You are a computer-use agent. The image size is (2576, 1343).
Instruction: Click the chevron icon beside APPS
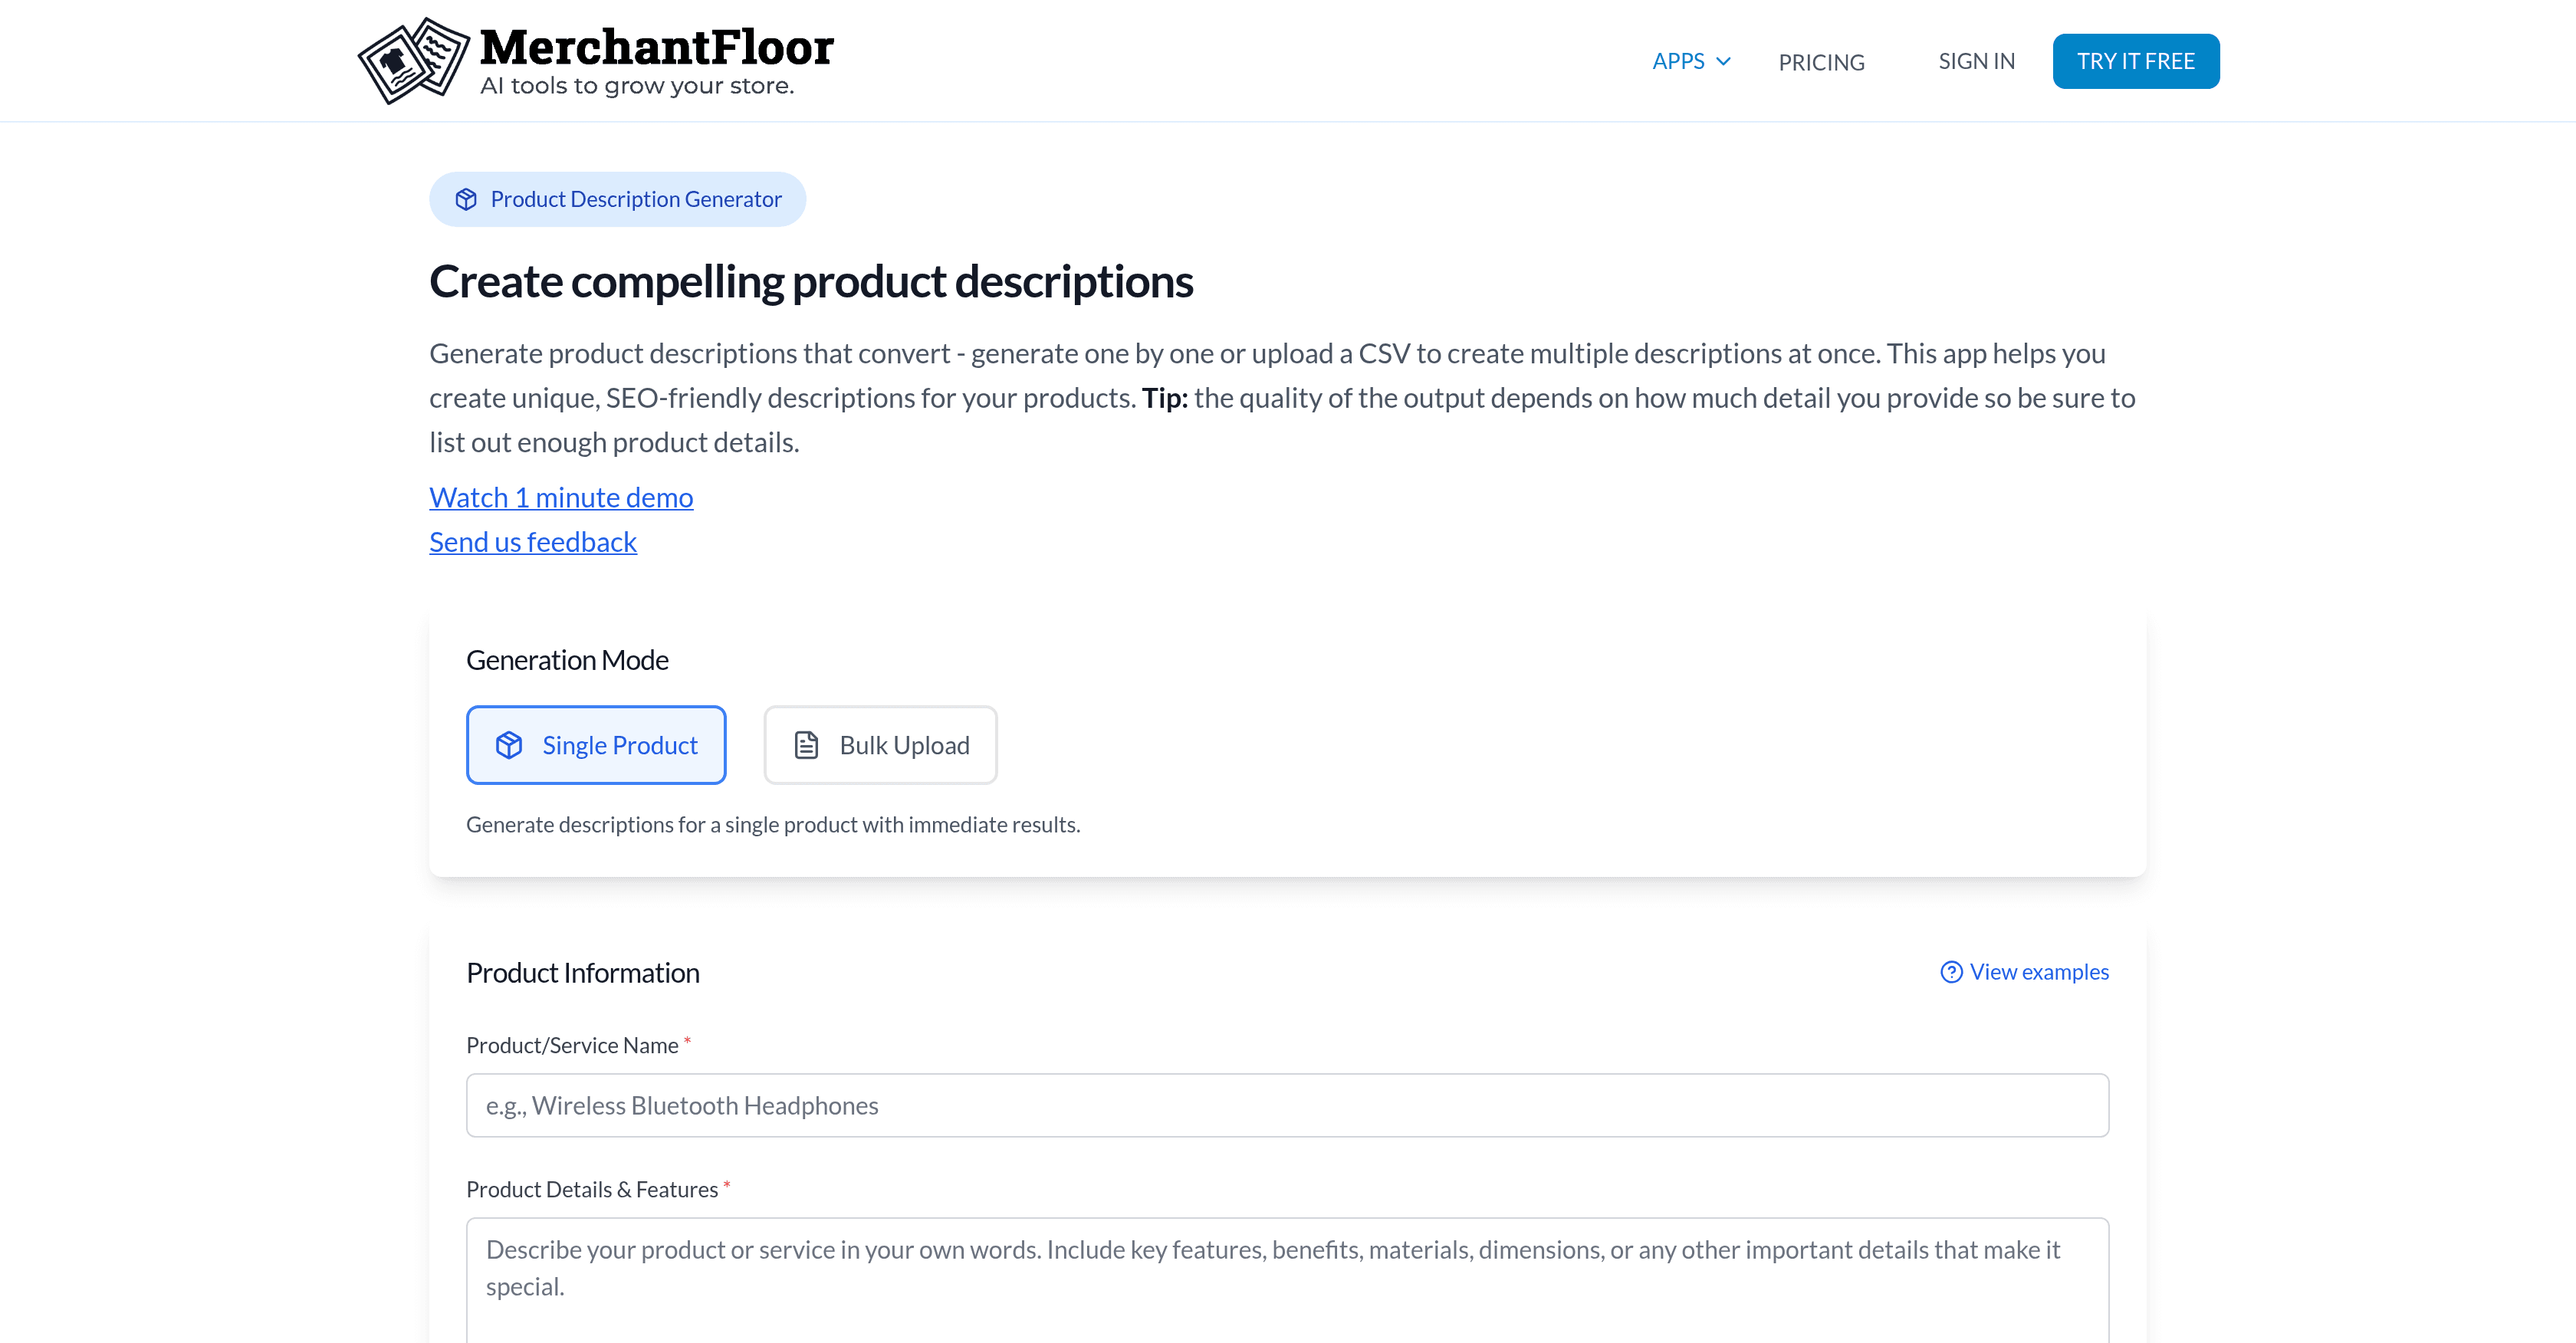pyautogui.click(x=1722, y=61)
